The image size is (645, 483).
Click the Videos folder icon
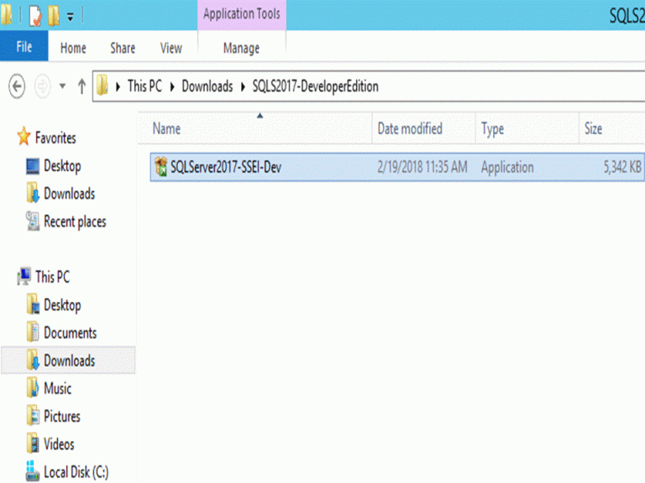33,444
